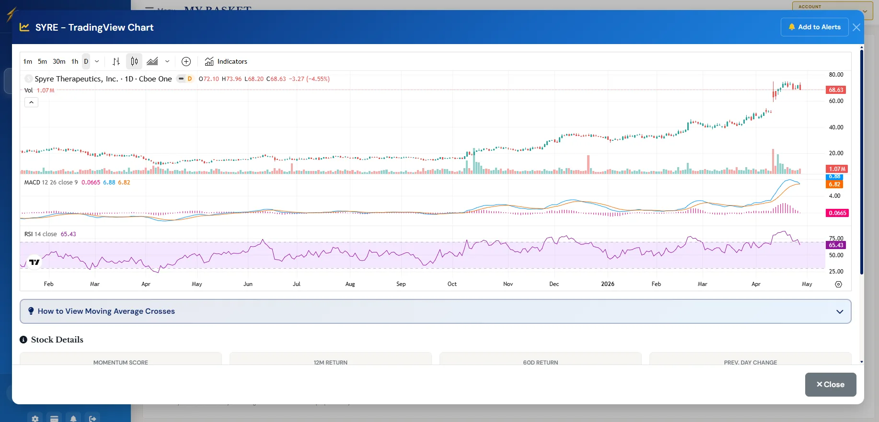Switch to the 1h interval
The height and width of the screenshot is (422, 879).
[x=75, y=61]
